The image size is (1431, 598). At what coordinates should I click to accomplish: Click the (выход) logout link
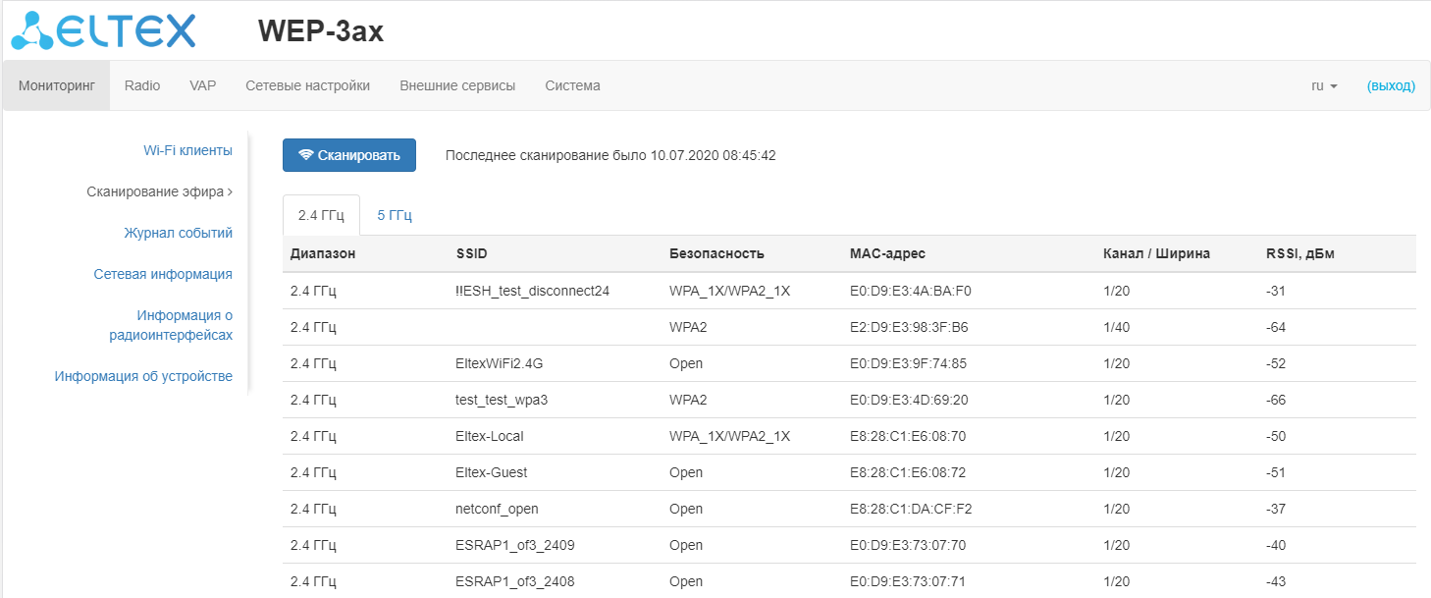coord(1391,86)
